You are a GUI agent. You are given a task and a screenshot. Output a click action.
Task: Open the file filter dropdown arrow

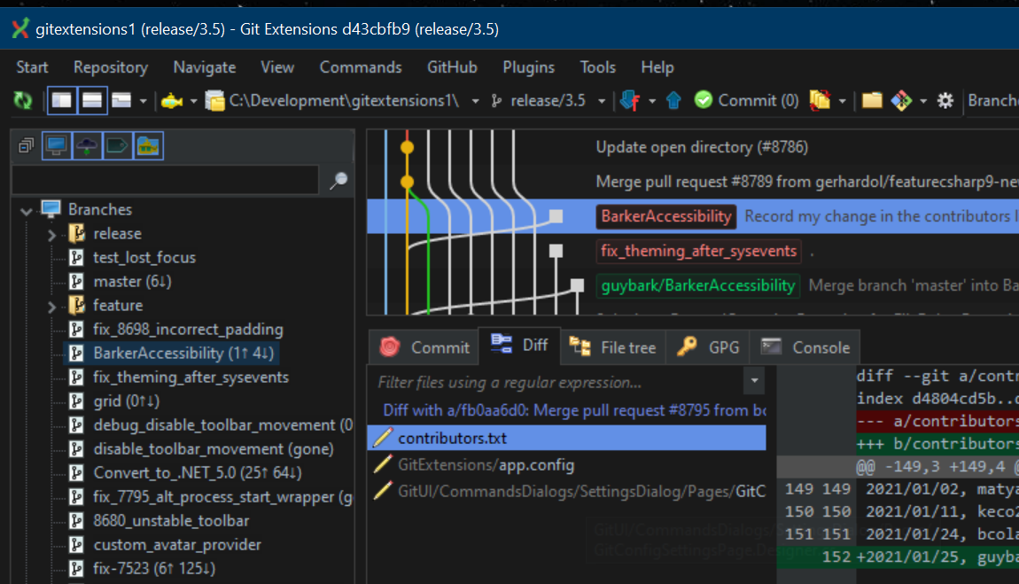click(754, 381)
